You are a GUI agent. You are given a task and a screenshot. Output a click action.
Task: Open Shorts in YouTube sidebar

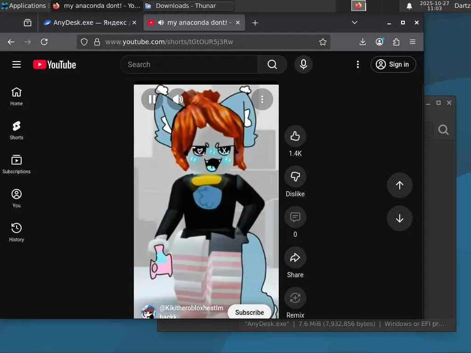pos(17,131)
